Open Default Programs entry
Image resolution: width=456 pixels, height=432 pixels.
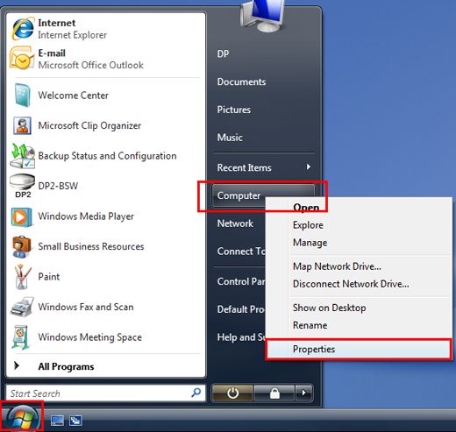241,309
